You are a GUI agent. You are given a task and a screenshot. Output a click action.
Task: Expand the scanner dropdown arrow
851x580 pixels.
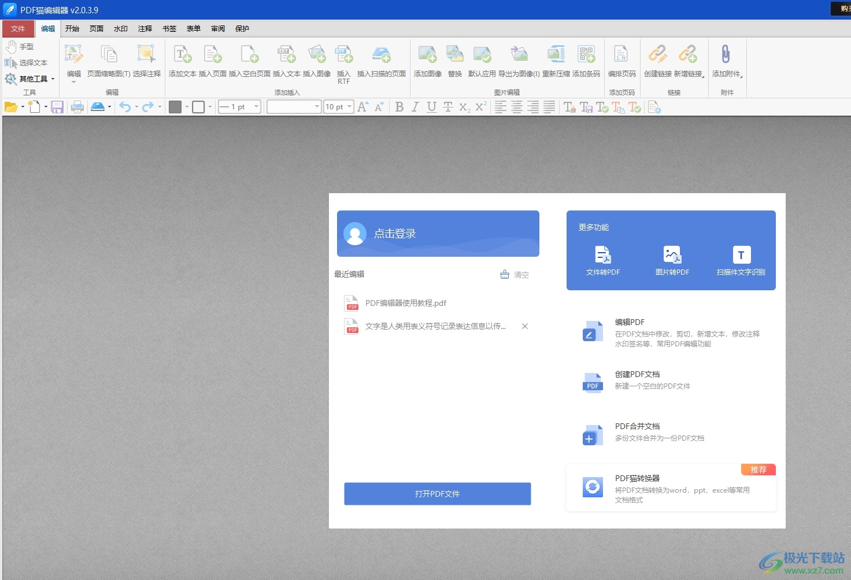pyautogui.click(x=109, y=107)
